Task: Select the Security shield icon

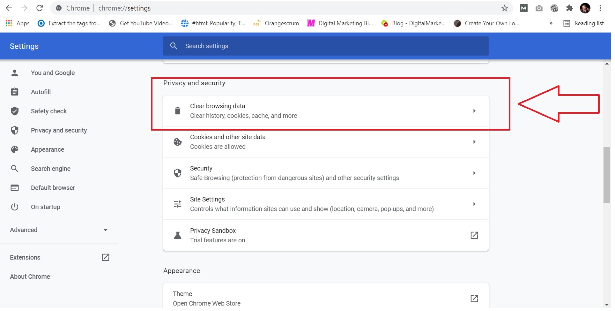Action: click(178, 173)
